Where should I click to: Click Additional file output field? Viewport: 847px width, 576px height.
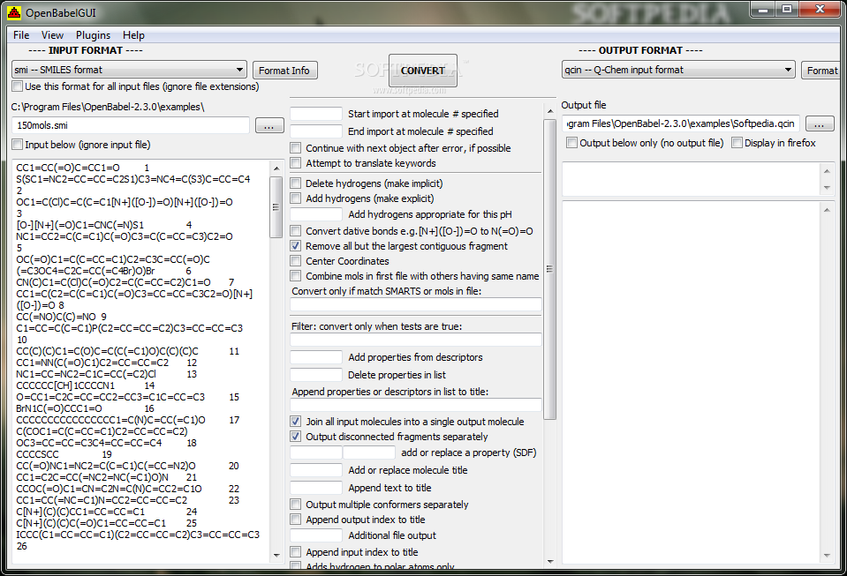[316, 535]
